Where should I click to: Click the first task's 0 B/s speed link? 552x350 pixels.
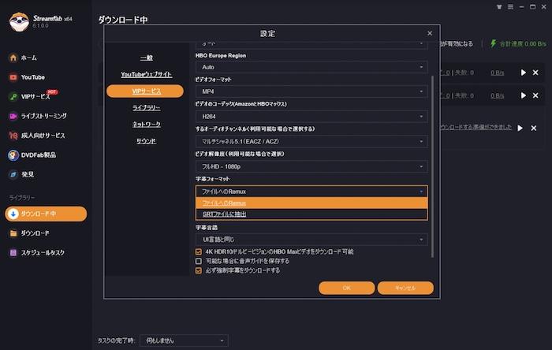click(x=498, y=73)
